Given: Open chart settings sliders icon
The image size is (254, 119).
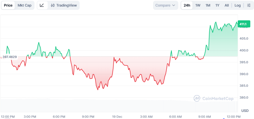Looking at the screenshot, I should pos(249,5).
